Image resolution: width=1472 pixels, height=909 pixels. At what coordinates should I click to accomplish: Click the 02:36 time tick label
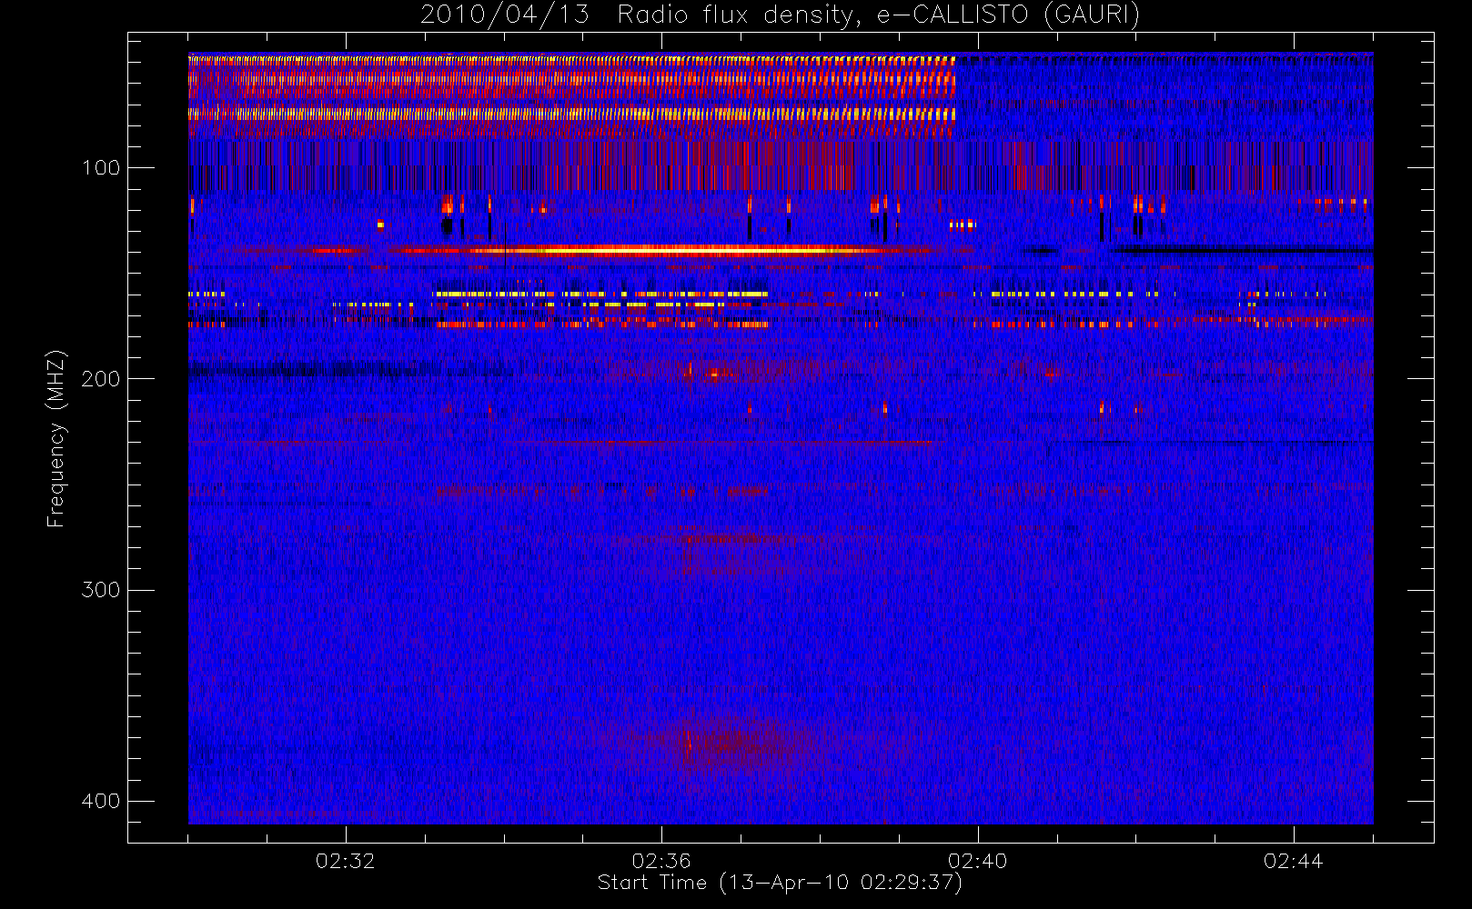pyautogui.click(x=661, y=861)
